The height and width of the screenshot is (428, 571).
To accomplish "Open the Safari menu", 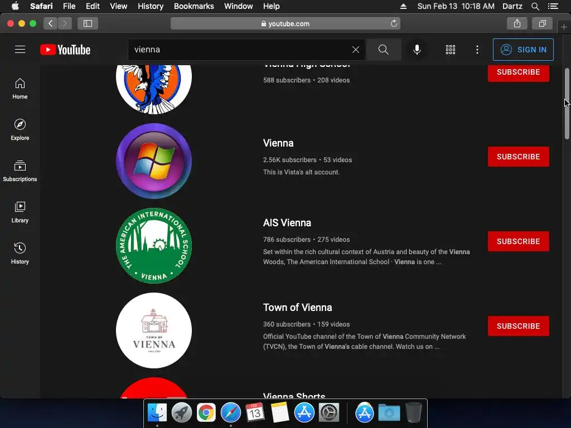I will click(x=41, y=6).
